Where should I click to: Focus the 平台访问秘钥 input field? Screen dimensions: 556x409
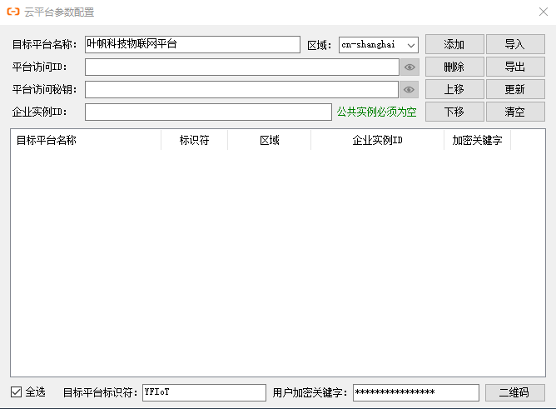pyautogui.click(x=241, y=89)
